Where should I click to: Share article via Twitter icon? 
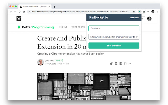pyautogui.click(x=111, y=64)
